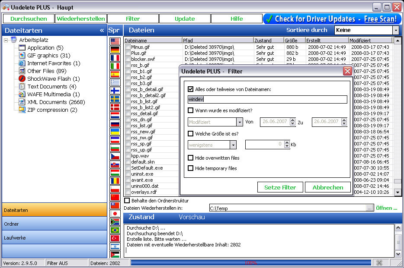This screenshot has width=404, height=268.
Task: Apply filter with Setze Filter button
Action: [x=280, y=187]
